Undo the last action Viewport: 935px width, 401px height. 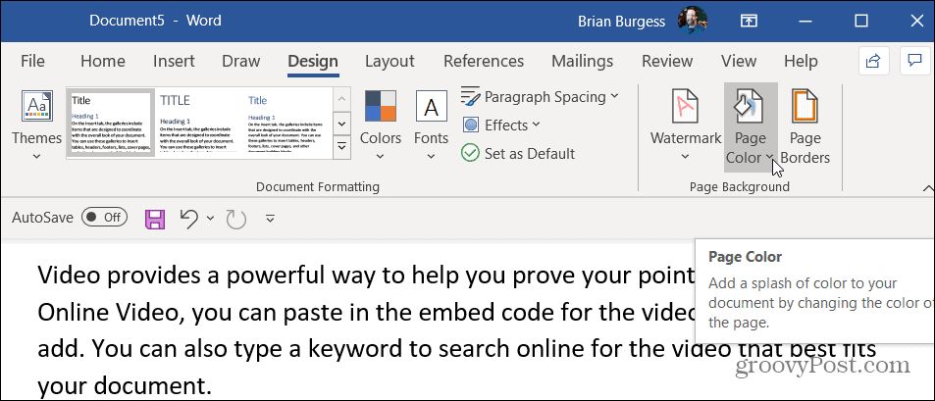(x=188, y=219)
